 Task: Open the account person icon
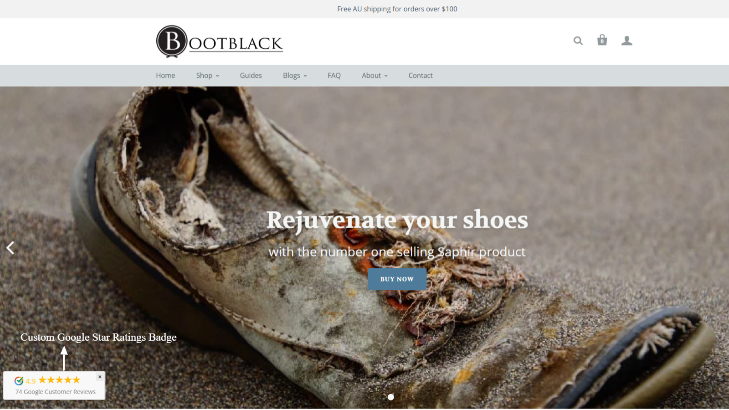[626, 41]
